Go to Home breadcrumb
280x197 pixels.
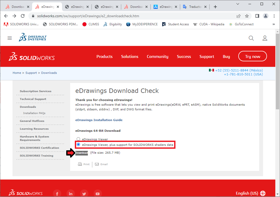pos(17,73)
